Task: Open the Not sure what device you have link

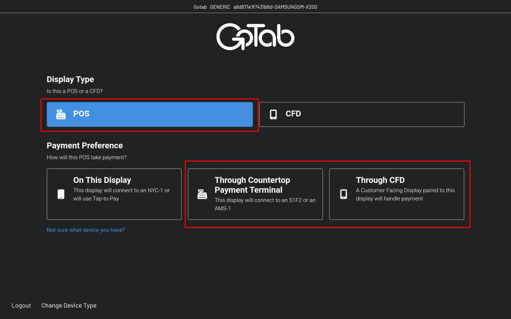Action: pyautogui.click(x=85, y=230)
